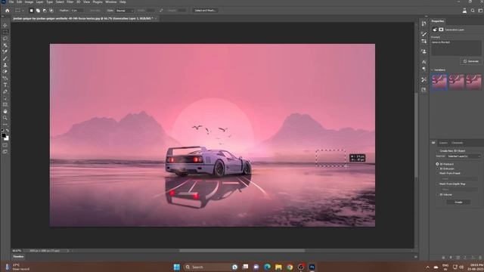Open the Layer menu
This screenshot has height=272, width=484.
[40, 2]
